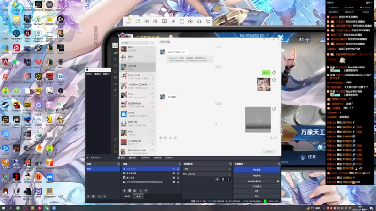
Task: Click the brush/pen icon in emulator toolbar
Action: (x=173, y=22)
